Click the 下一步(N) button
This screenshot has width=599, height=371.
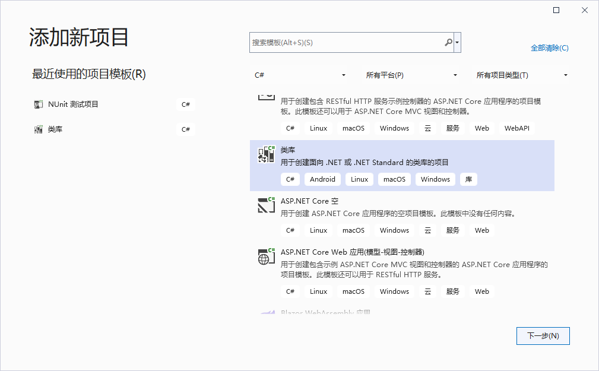pyautogui.click(x=543, y=336)
